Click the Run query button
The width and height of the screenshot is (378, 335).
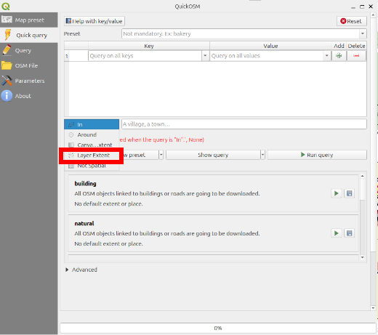click(x=317, y=155)
